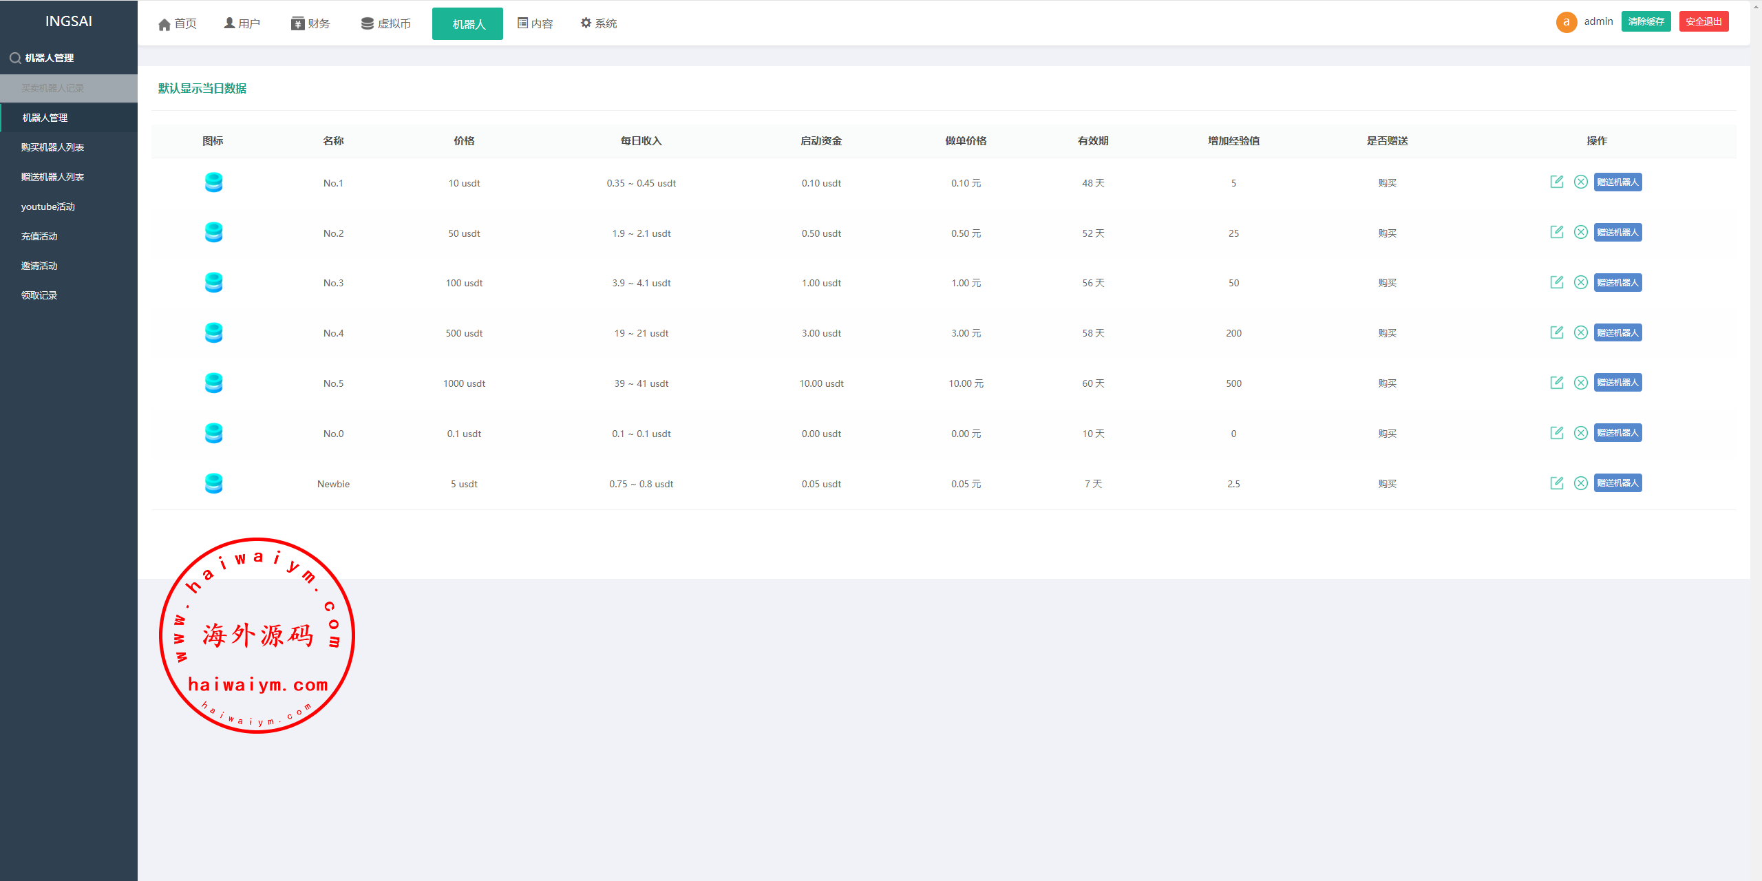Click the delete icon for robot No.4
Image resolution: width=1762 pixels, height=881 pixels.
pyautogui.click(x=1581, y=332)
